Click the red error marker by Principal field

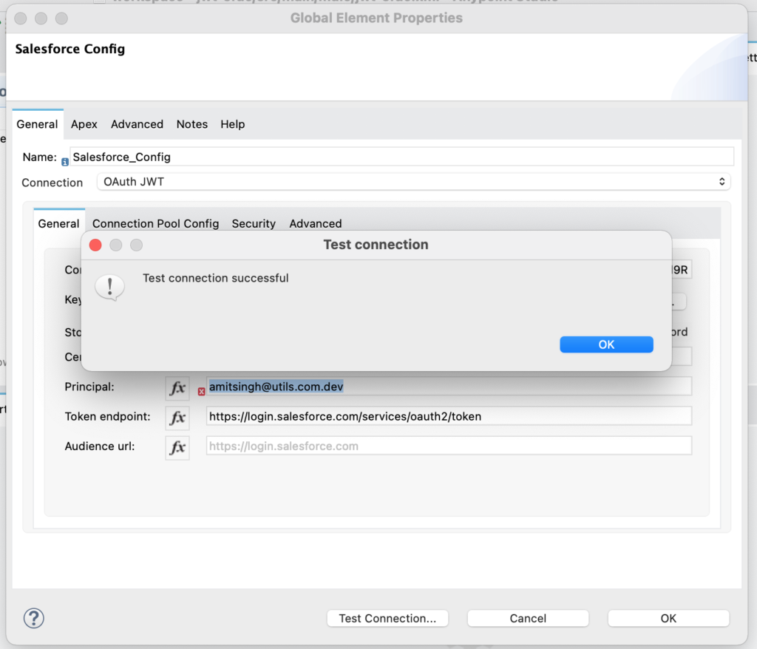coord(201,392)
